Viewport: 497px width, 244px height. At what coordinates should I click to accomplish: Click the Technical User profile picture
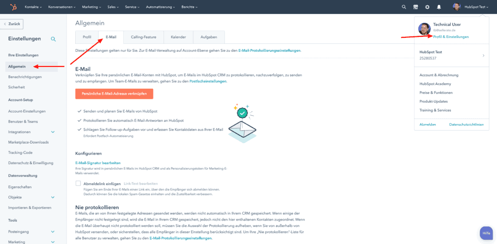click(424, 29)
